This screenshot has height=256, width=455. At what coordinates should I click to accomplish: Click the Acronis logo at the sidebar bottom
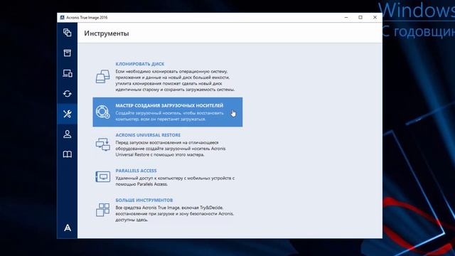68,228
